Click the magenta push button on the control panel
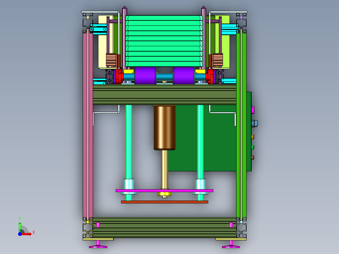 (x=253, y=110)
